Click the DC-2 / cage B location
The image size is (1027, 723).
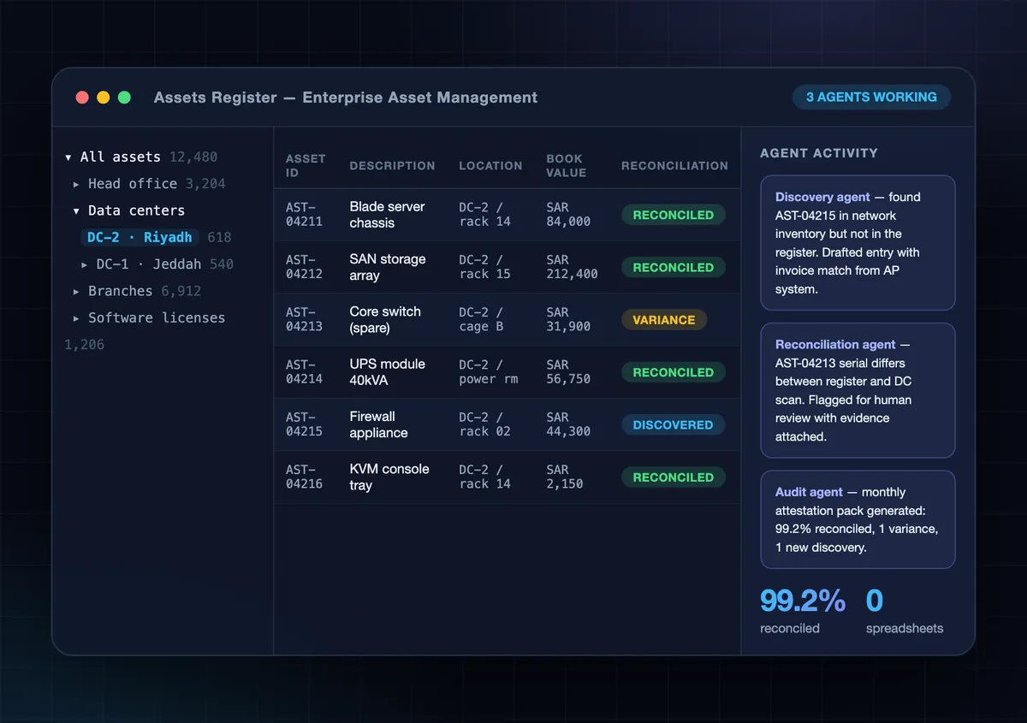[x=481, y=320]
